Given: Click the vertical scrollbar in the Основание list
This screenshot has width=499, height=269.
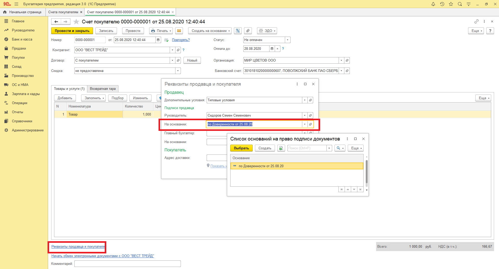Looking at the screenshot, I should [366, 171].
